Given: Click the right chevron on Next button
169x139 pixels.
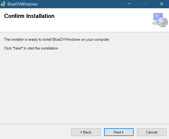Looking at the screenshot, I should click(123, 132).
